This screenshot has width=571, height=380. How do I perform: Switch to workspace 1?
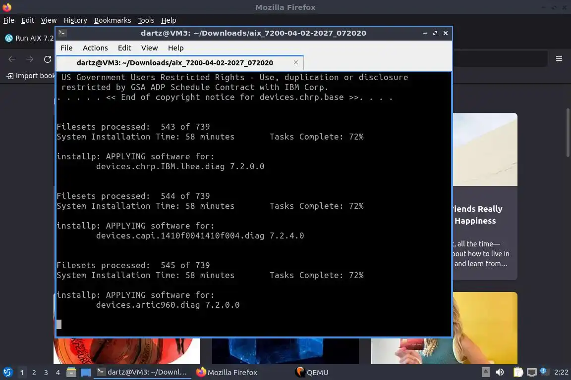point(22,373)
